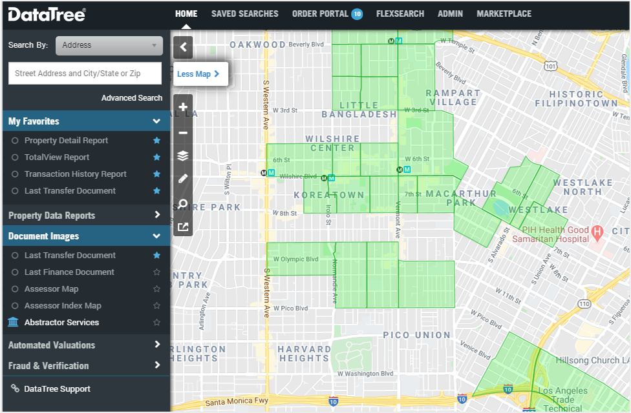This screenshot has height=413, width=631.
Task: Click the street address search field
Action: click(85, 74)
